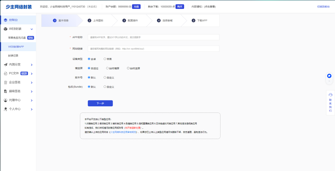This screenshot has width=335, height=171.
Task: Click the 代理中心 user circle icon
Action: [x=5, y=100]
